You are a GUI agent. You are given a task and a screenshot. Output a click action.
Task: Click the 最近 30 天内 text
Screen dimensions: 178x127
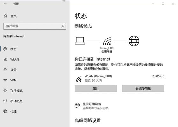tap(93, 80)
